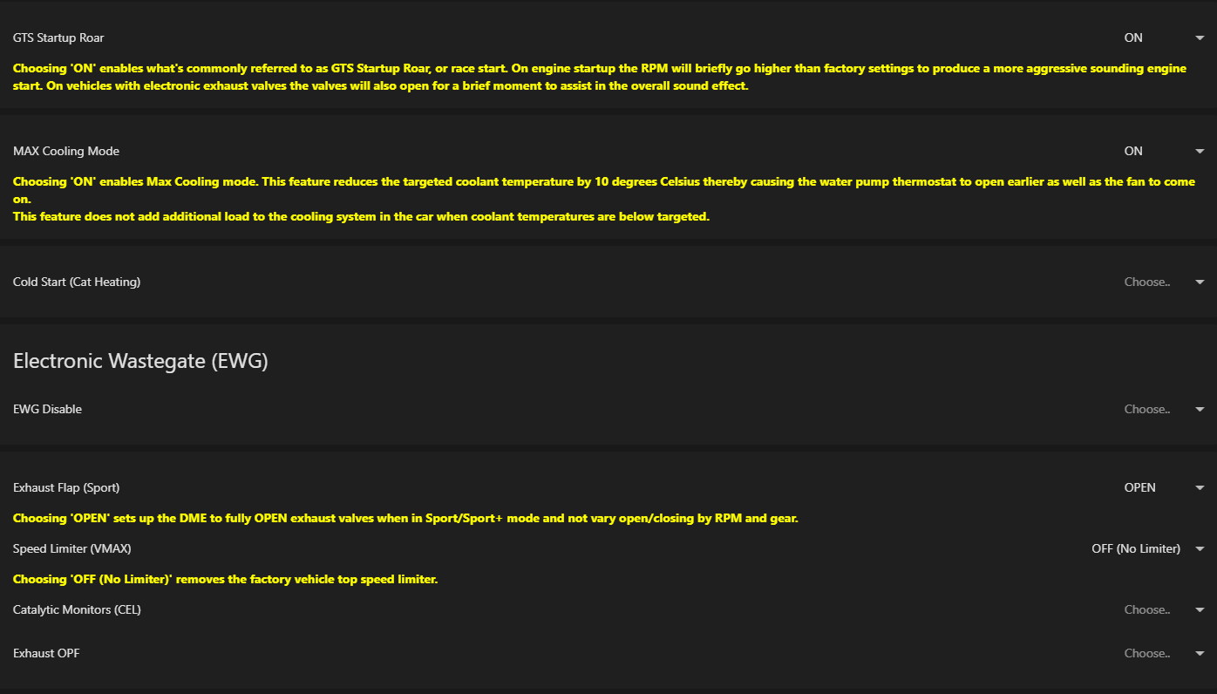Change the Exhaust Flap 'OPEN' value

[1140, 487]
